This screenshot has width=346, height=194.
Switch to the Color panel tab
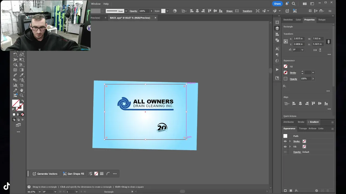[298, 20]
